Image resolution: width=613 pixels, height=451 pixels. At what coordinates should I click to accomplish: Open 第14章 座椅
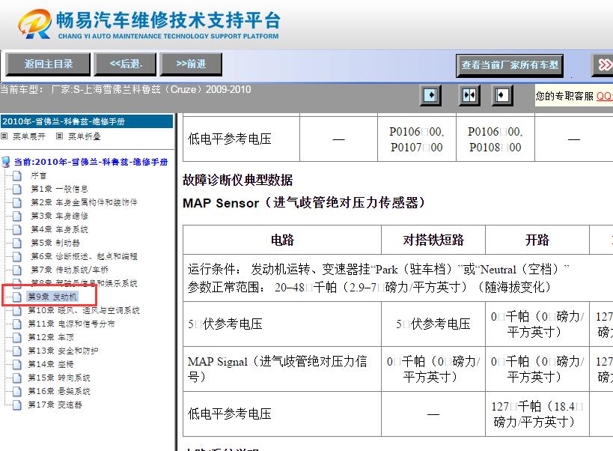tap(50, 364)
